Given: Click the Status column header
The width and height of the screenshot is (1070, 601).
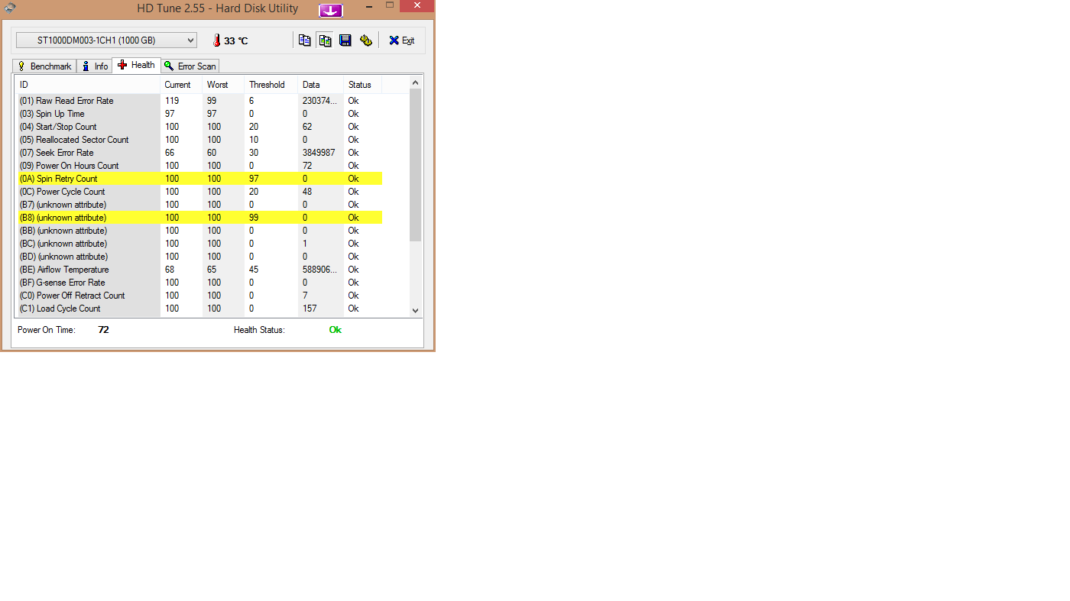Looking at the screenshot, I should tap(363, 85).
